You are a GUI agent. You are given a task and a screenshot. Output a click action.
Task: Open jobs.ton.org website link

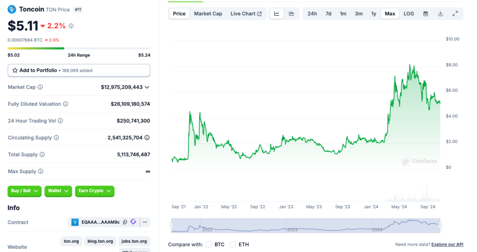(134, 241)
